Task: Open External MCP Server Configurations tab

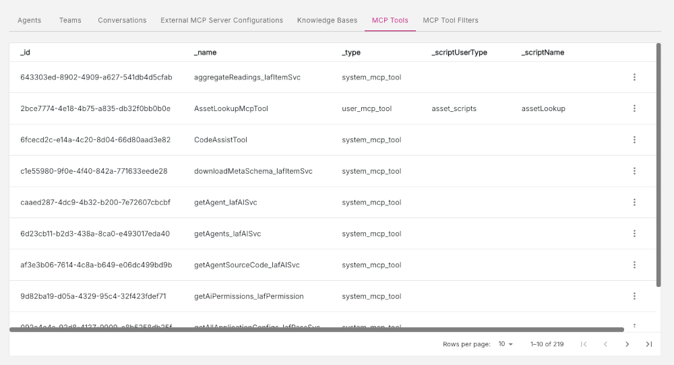Action: 222,20
